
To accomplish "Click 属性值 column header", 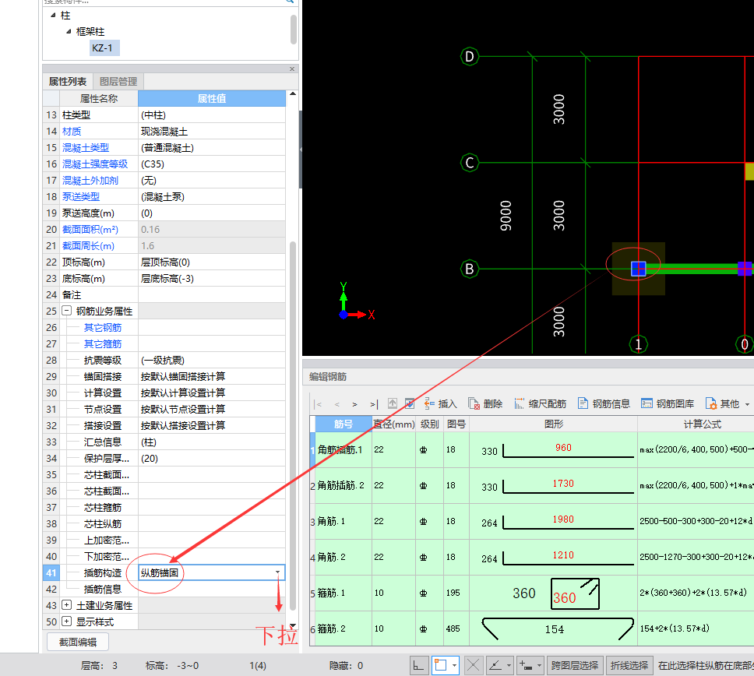I will click(212, 99).
